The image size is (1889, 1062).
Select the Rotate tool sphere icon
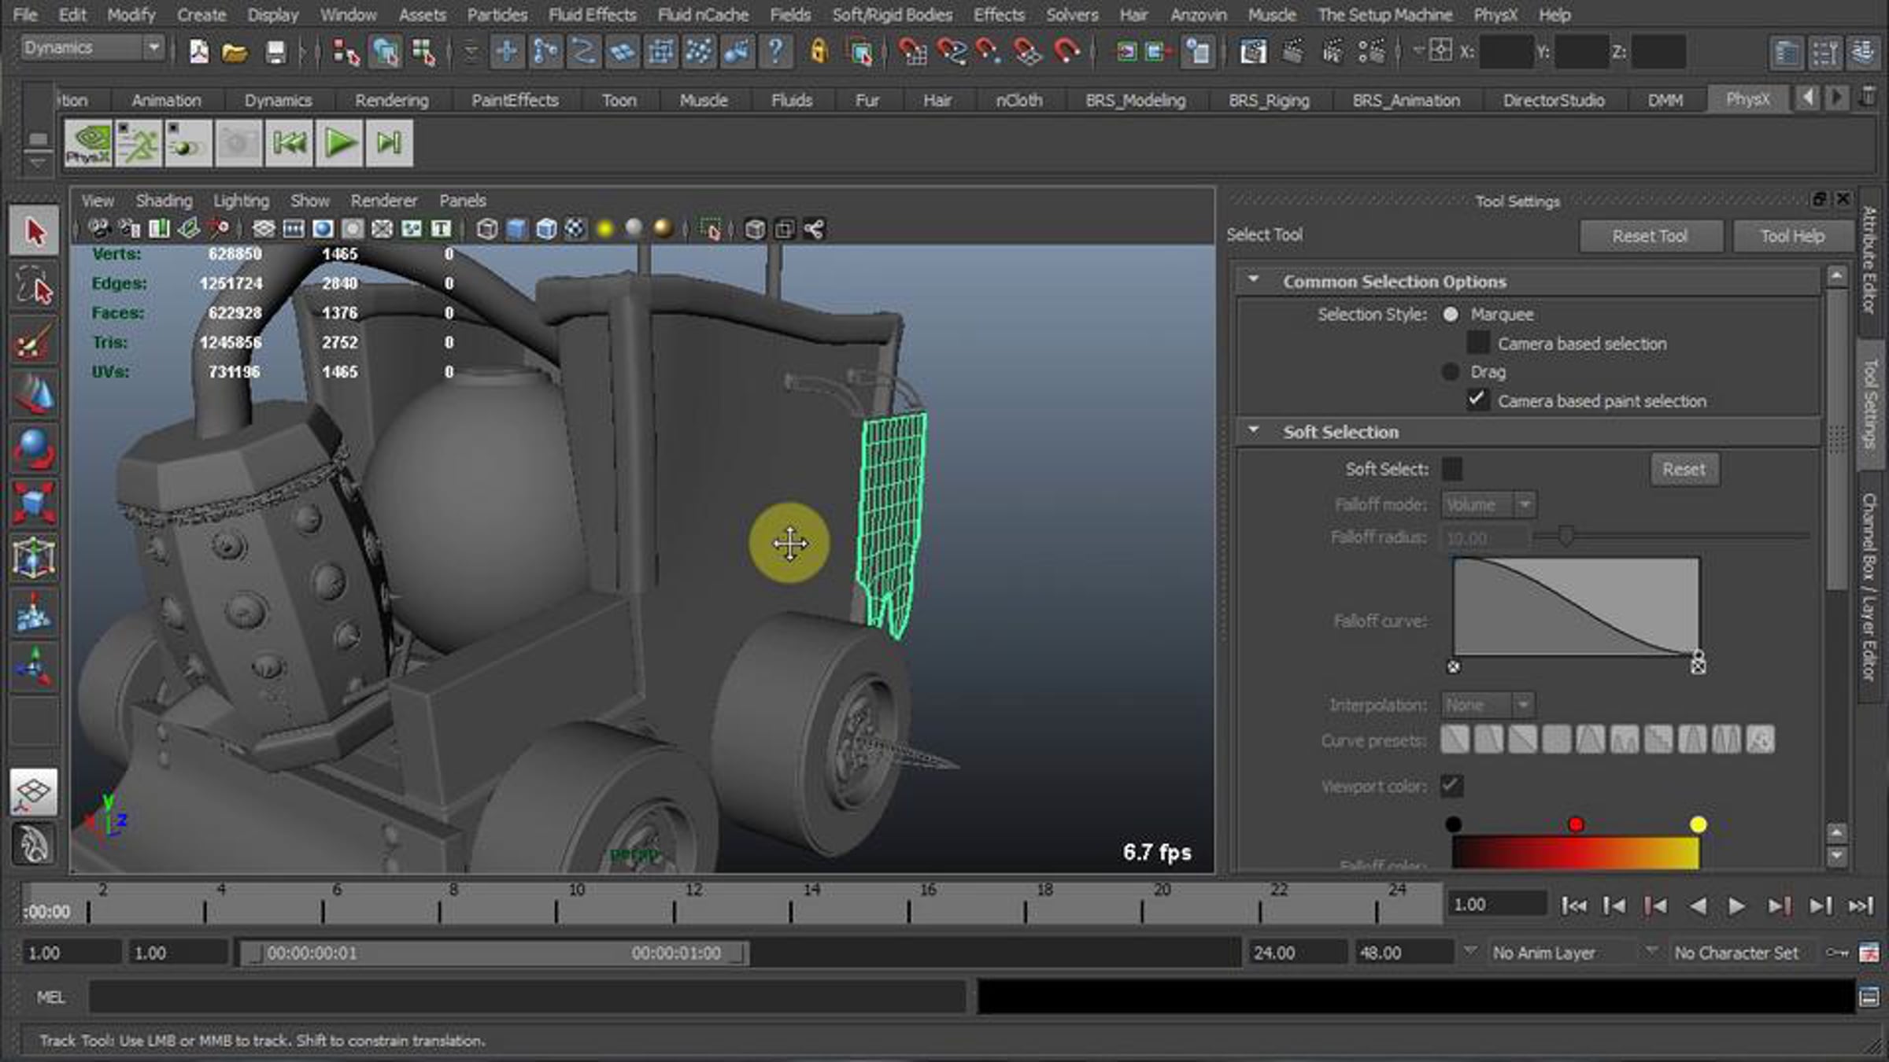[34, 448]
